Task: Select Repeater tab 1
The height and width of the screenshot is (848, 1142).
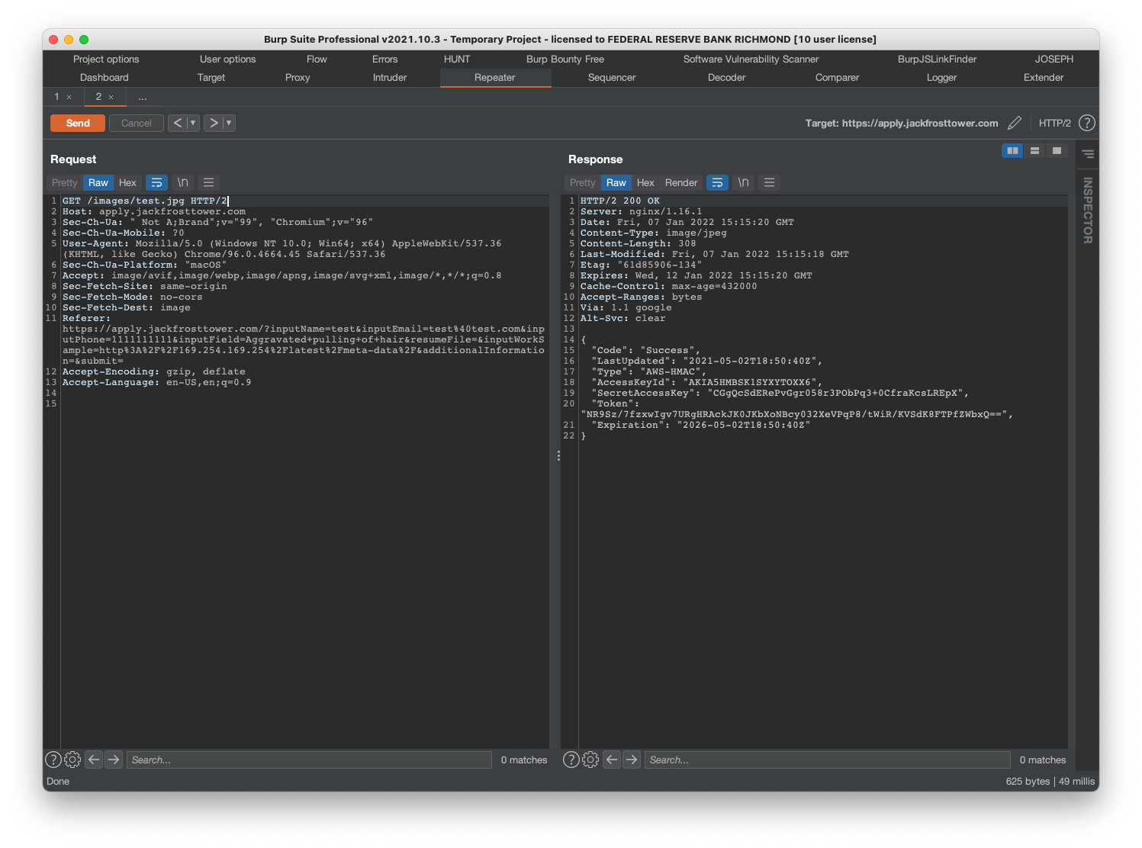Action: click(56, 97)
